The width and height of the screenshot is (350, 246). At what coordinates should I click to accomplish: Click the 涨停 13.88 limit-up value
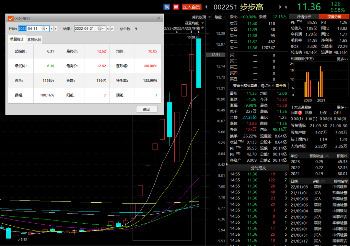pos(251,123)
